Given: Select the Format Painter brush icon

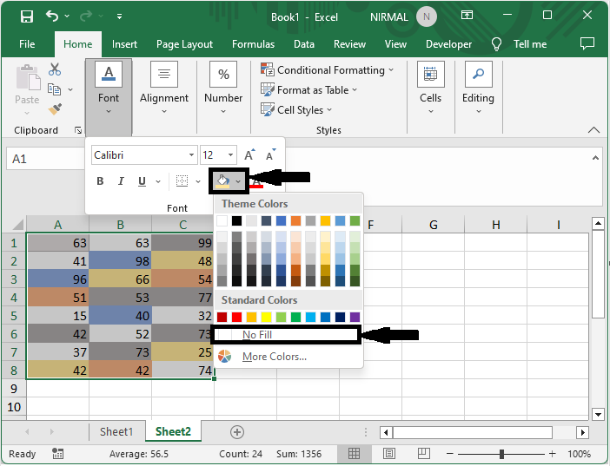Looking at the screenshot, I should [55, 109].
